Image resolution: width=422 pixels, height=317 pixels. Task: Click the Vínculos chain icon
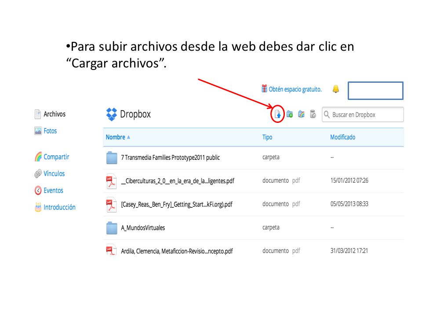38,173
